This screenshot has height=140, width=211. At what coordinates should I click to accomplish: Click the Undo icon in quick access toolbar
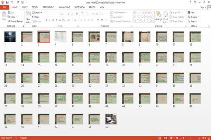[x=12, y=2]
